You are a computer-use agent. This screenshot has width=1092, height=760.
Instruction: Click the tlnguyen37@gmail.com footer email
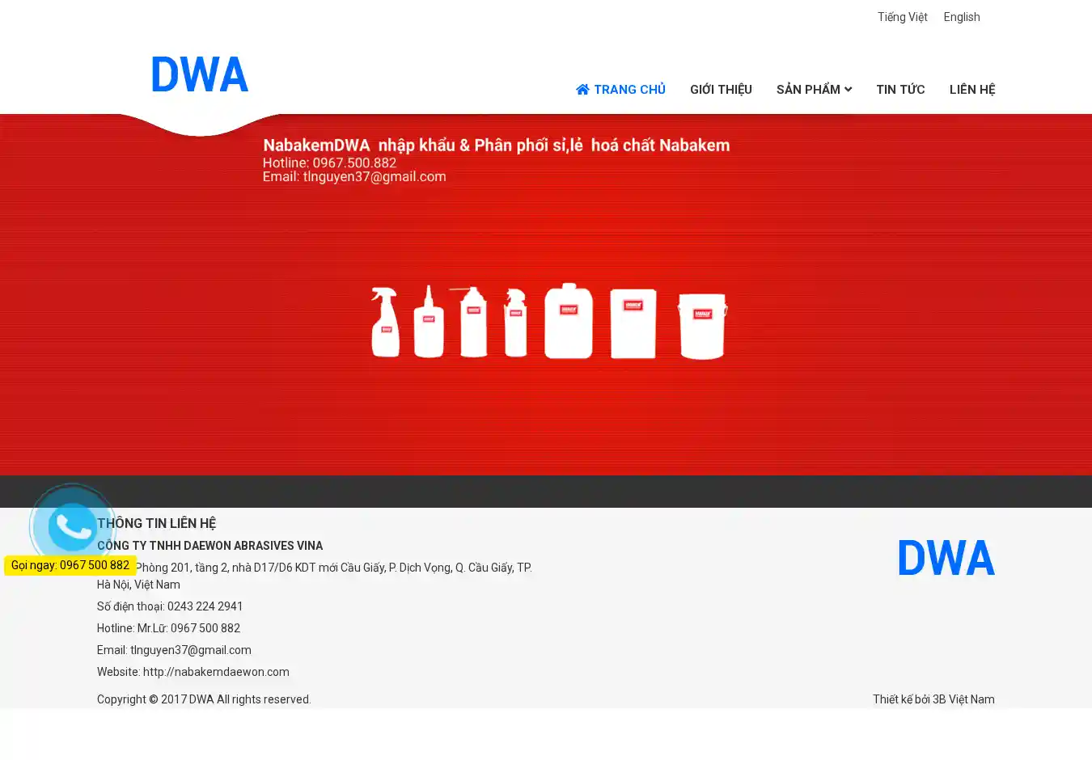coord(190,650)
